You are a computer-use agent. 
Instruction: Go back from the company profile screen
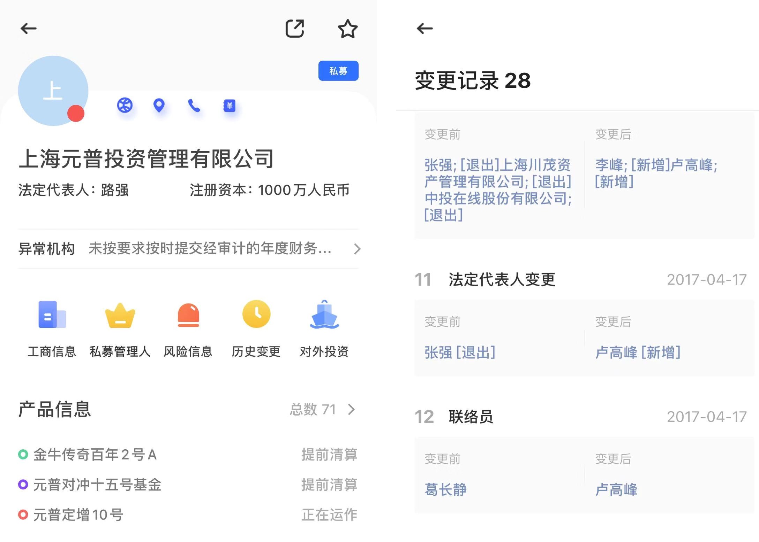click(29, 29)
